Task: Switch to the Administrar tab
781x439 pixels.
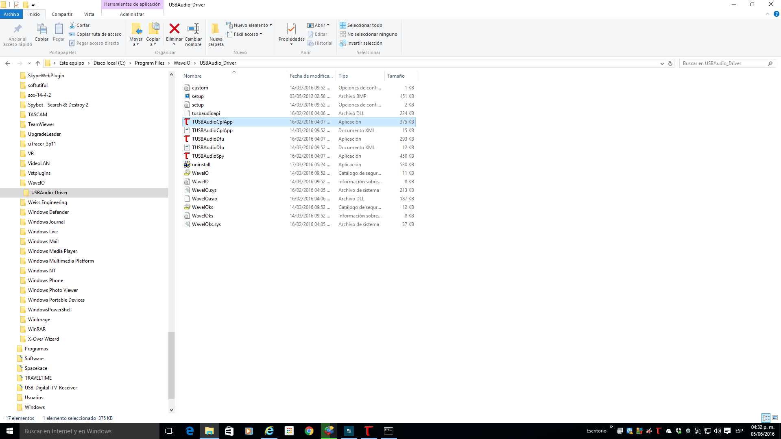Action: pyautogui.click(x=132, y=14)
